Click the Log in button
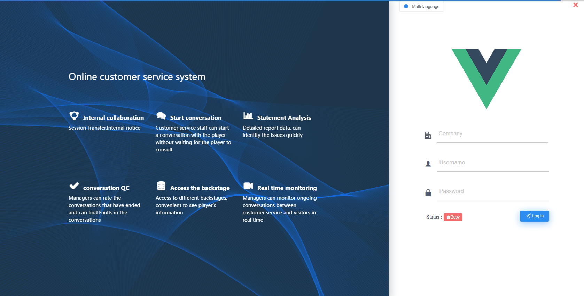 [535, 216]
